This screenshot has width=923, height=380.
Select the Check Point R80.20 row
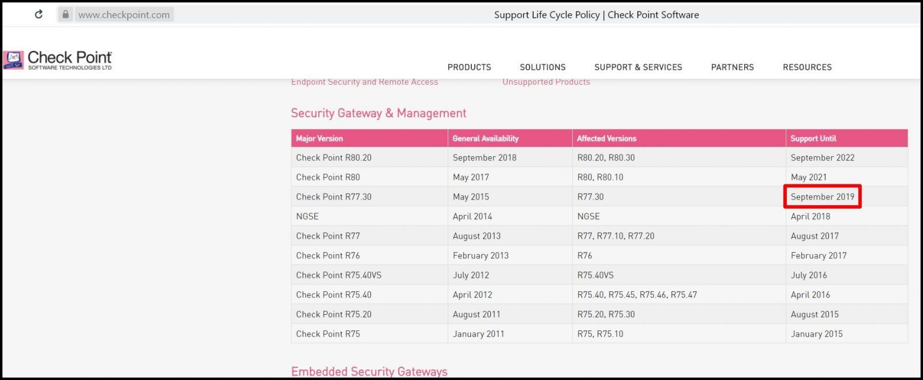[x=599, y=157]
